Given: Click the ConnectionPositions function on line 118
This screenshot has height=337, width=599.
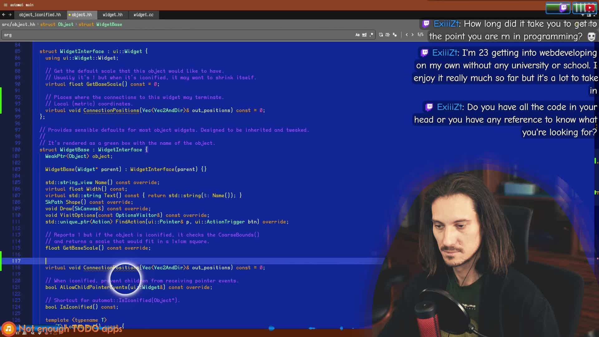Looking at the screenshot, I should 111,268.
